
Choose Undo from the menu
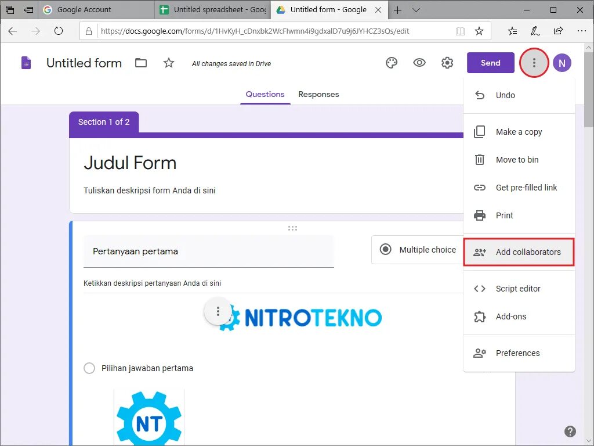[x=519, y=95]
